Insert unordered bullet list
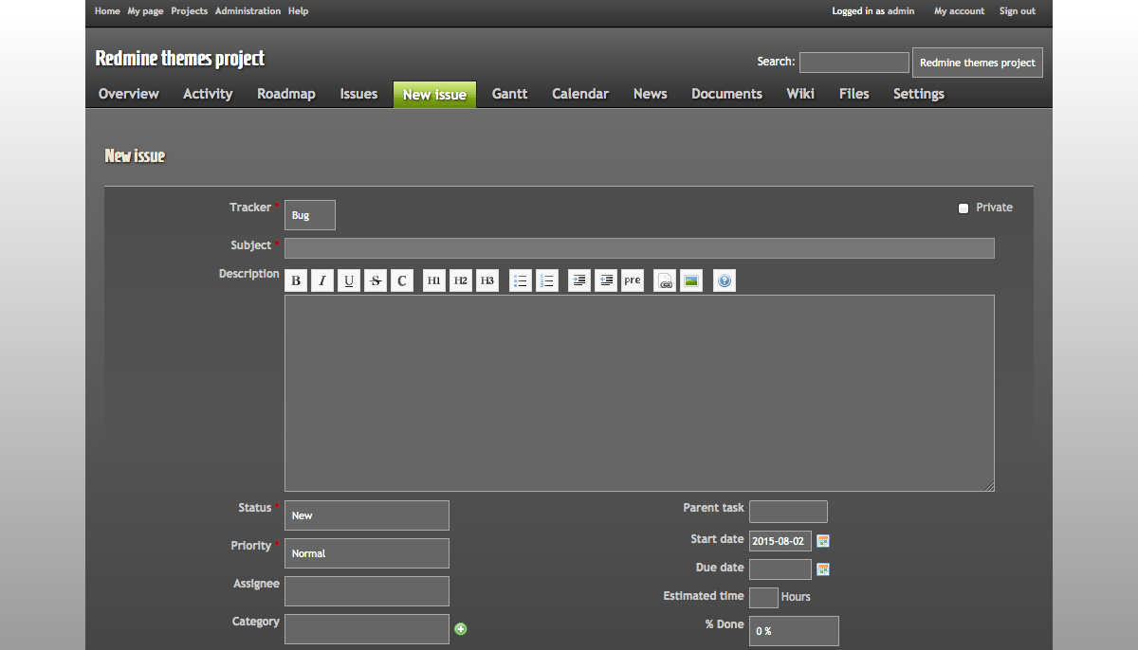Viewport: 1138px width, 650px height. coord(521,280)
